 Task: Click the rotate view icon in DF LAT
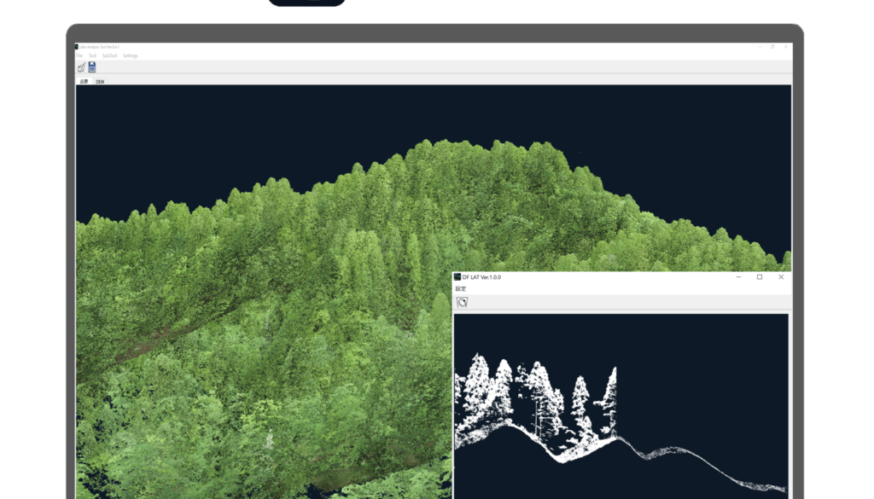[462, 302]
